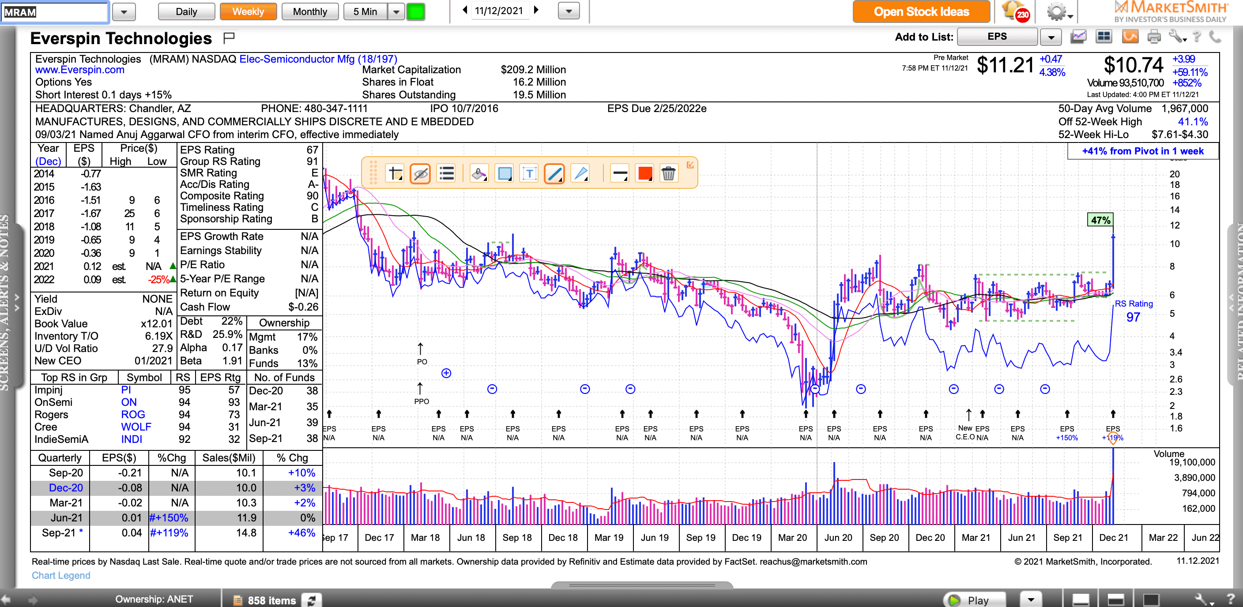The height and width of the screenshot is (607, 1243).
Task: Expand the 5 Min interval dropdown arrow
Action: (x=396, y=11)
